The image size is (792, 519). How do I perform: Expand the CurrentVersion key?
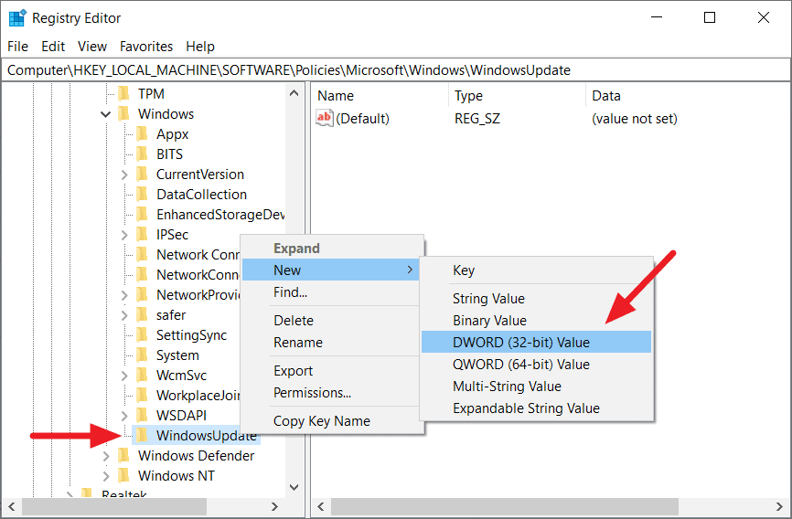[x=124, y=175]
